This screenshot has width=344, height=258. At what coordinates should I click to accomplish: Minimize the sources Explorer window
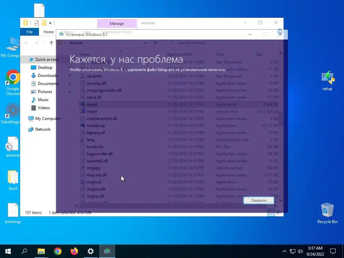245,23
